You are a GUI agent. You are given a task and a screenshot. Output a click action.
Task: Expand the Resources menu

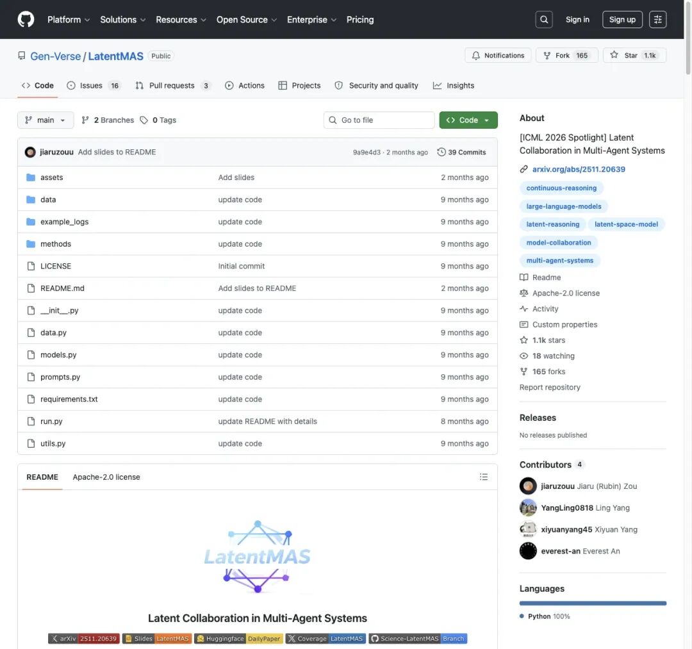(x=181, y=19)
